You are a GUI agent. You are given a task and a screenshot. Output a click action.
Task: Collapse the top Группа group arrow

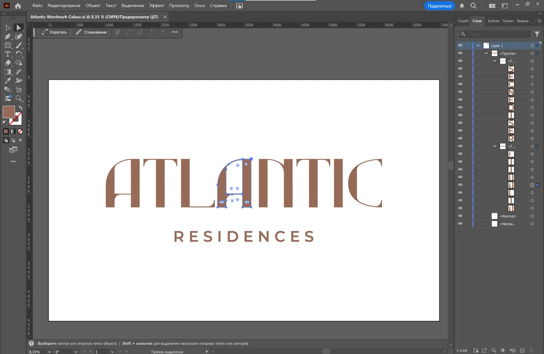pyautogui.click(x=487, y=53)
